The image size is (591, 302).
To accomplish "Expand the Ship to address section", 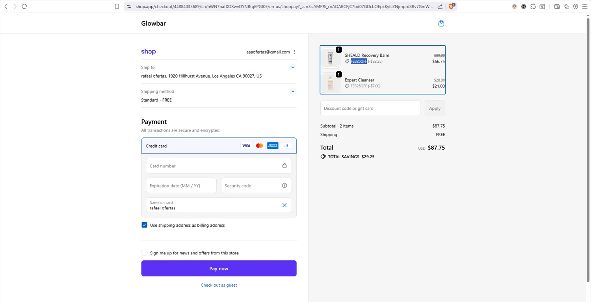I will (x=293, y=67).
